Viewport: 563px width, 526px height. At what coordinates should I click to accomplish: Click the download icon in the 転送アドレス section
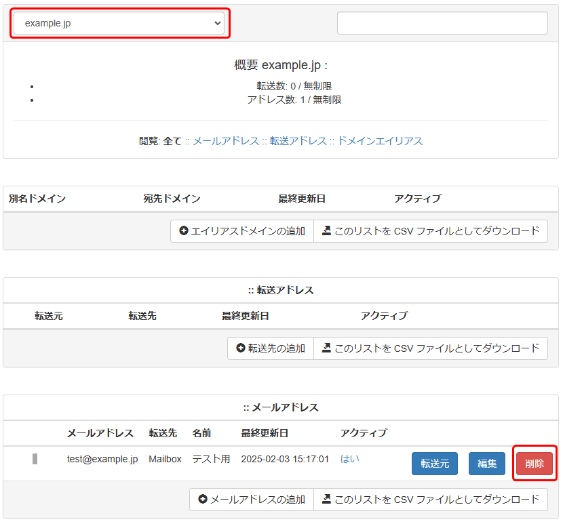pyautogui.click(x=326, y=348)
